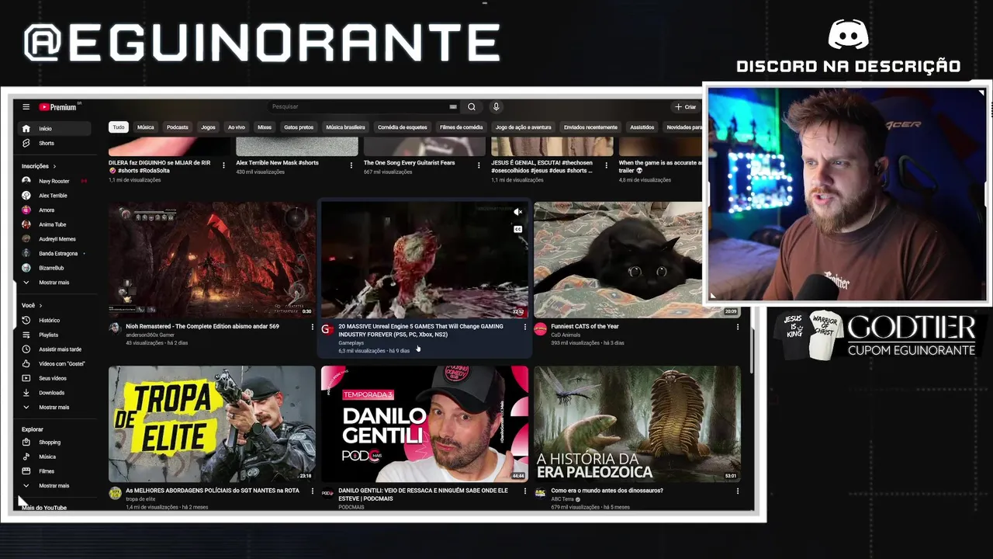Open Alex Terrible subscription channel
Image resolution: width=993 pixels, height=559 pixels.
54,196
